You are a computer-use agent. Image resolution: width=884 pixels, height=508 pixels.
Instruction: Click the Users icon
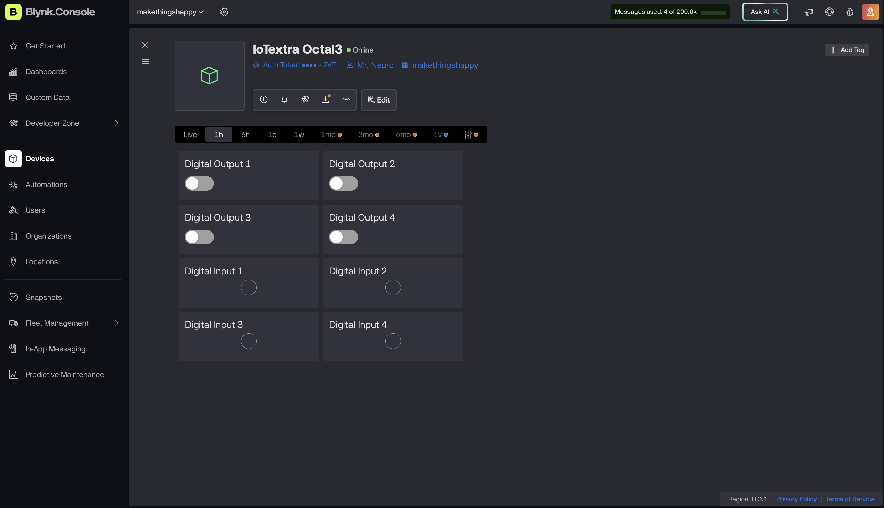13,210
